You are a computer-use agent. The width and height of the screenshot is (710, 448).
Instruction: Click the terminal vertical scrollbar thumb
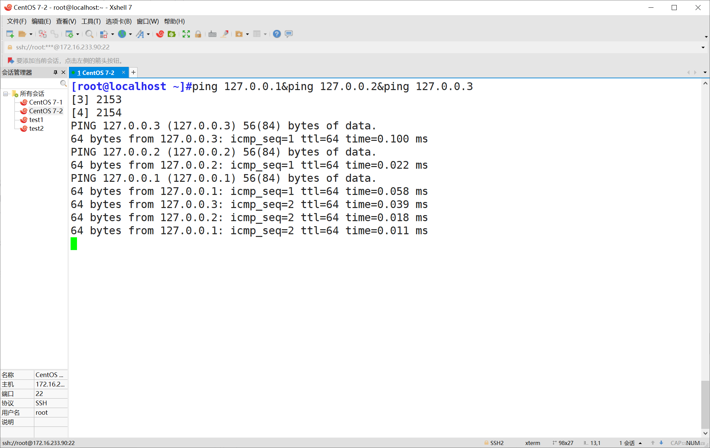click(705, 404)
